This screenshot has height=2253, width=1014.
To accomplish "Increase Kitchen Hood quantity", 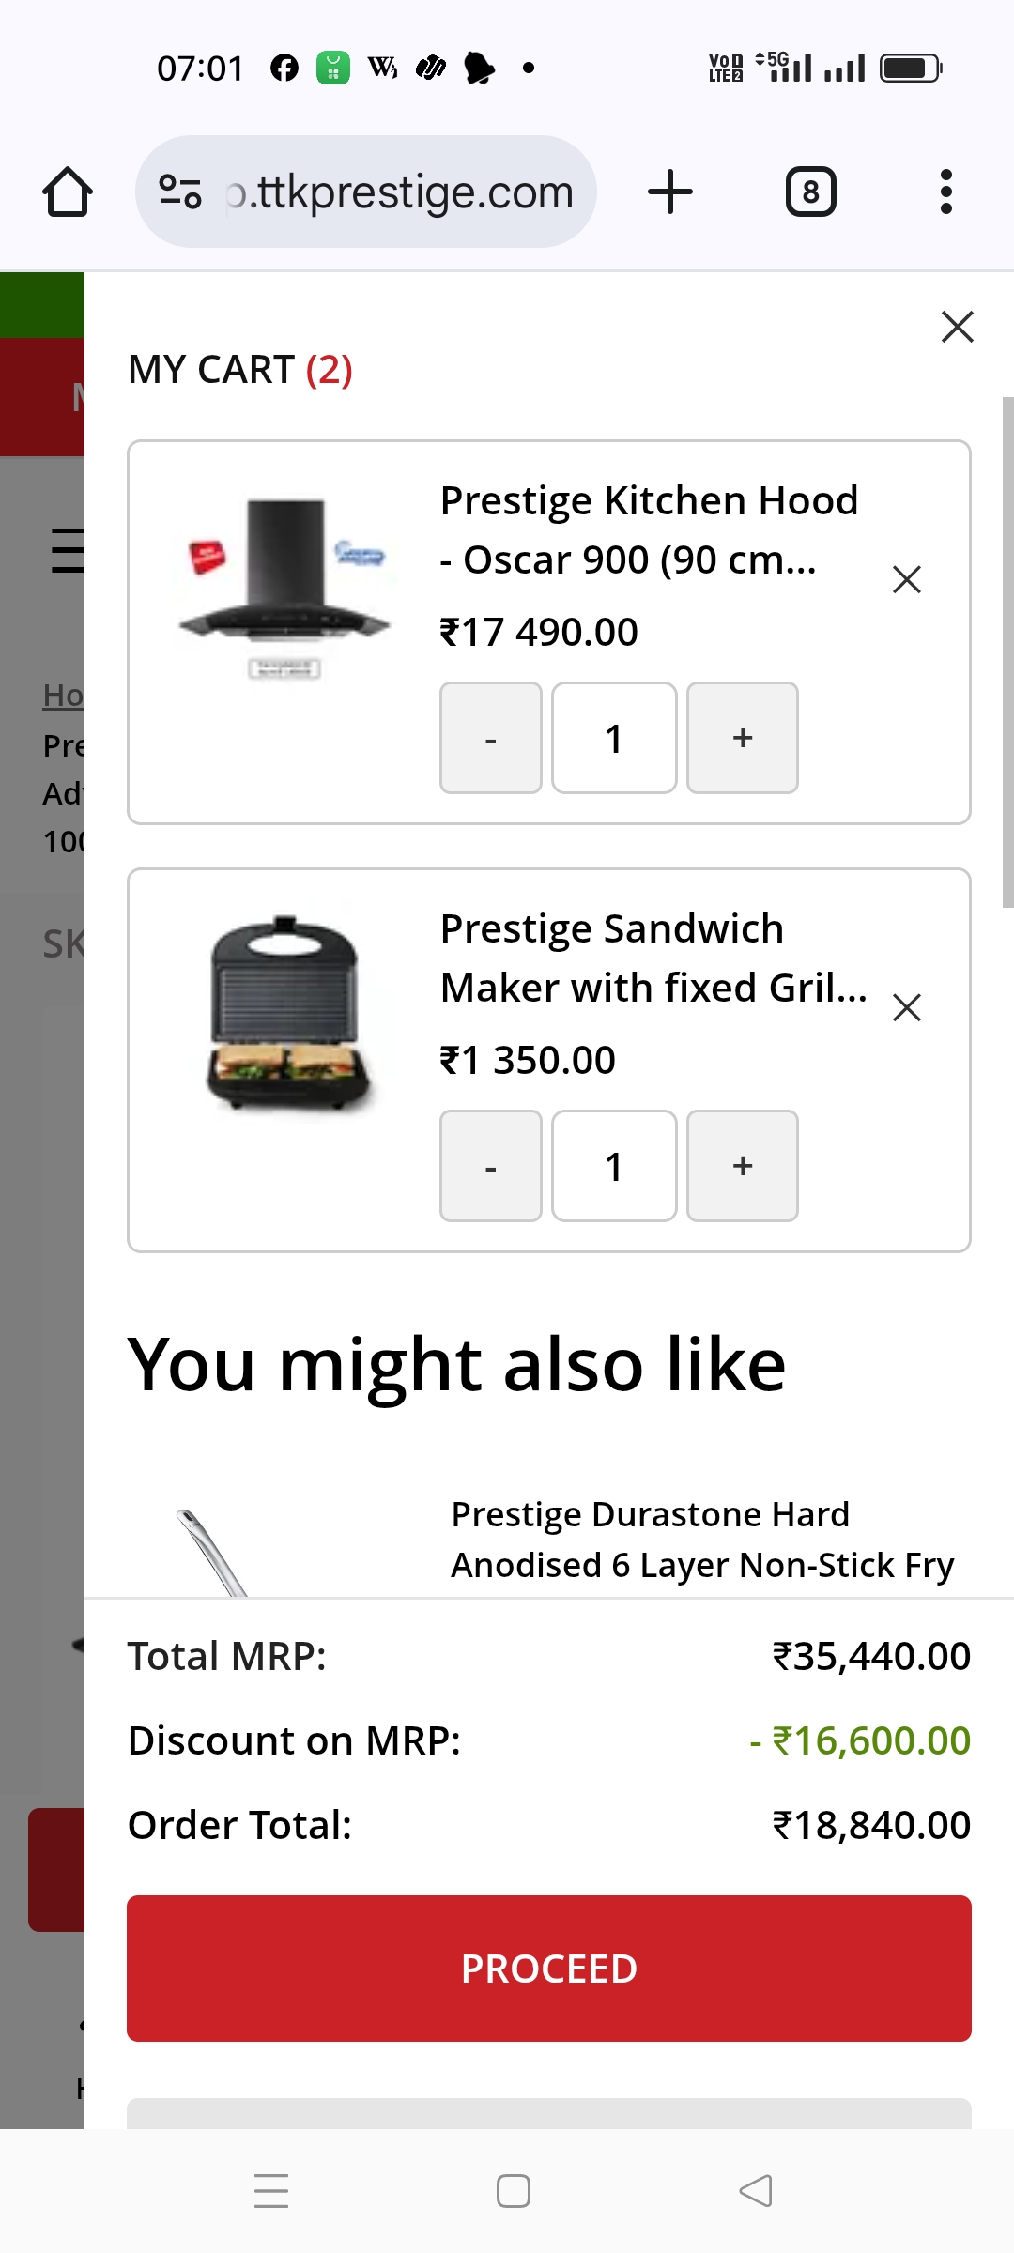I will [742, 738].
